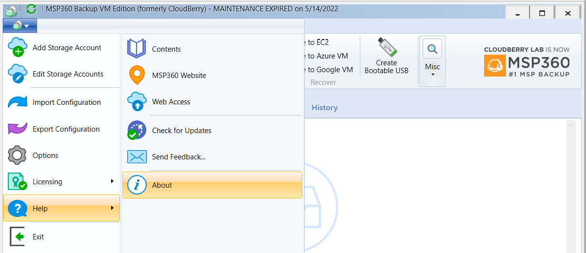Click the Contents book icon

[137, 49]
